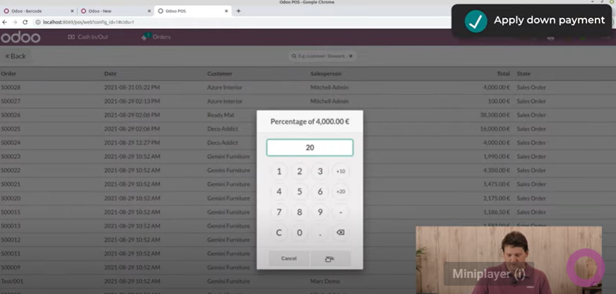Image resolution: width=616 pixels, height=294 pixels.
Task: Reload the browser page
Action: [25, 22]
